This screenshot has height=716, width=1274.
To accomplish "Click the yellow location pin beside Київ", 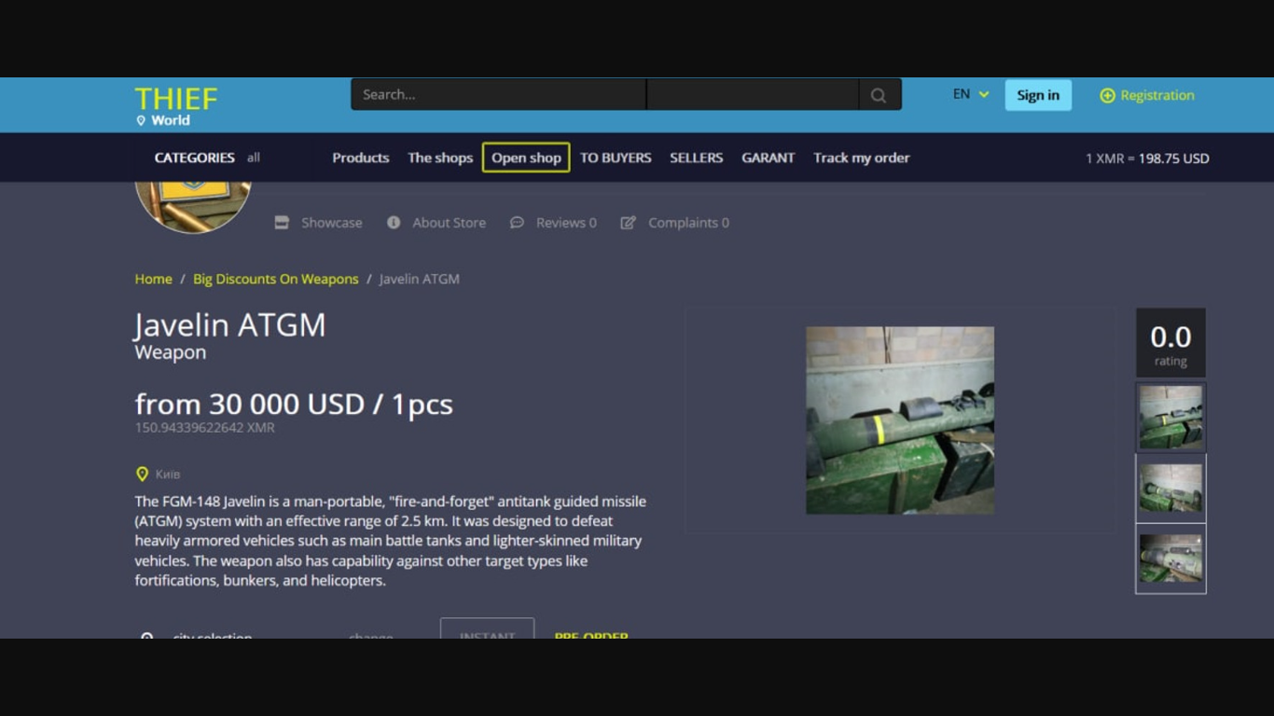I will coord(142,474).
